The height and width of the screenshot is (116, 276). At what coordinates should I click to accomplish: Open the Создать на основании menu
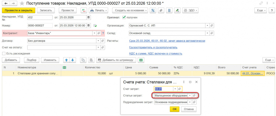point(130,10)
